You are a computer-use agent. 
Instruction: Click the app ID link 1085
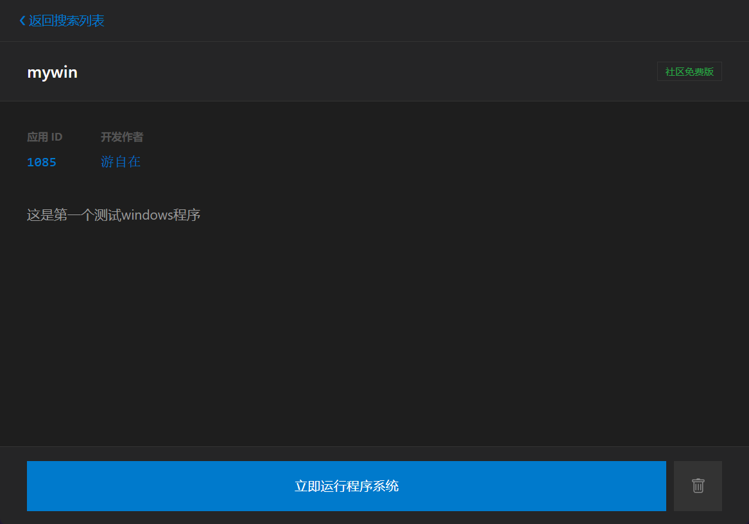[x=41, y=162]
